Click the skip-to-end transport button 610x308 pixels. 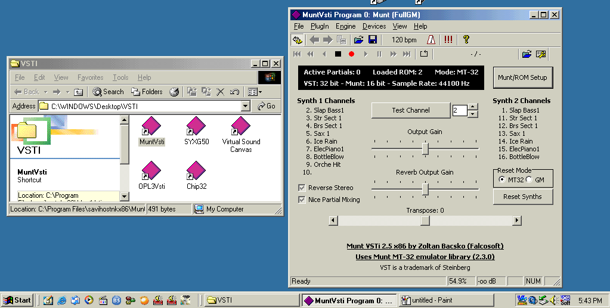tap(407, 54)
